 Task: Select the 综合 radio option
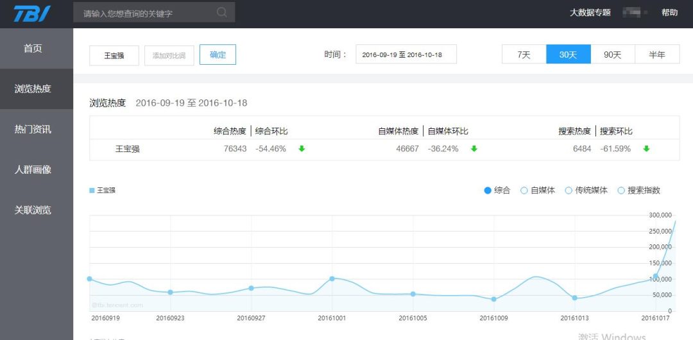(488, 191)
